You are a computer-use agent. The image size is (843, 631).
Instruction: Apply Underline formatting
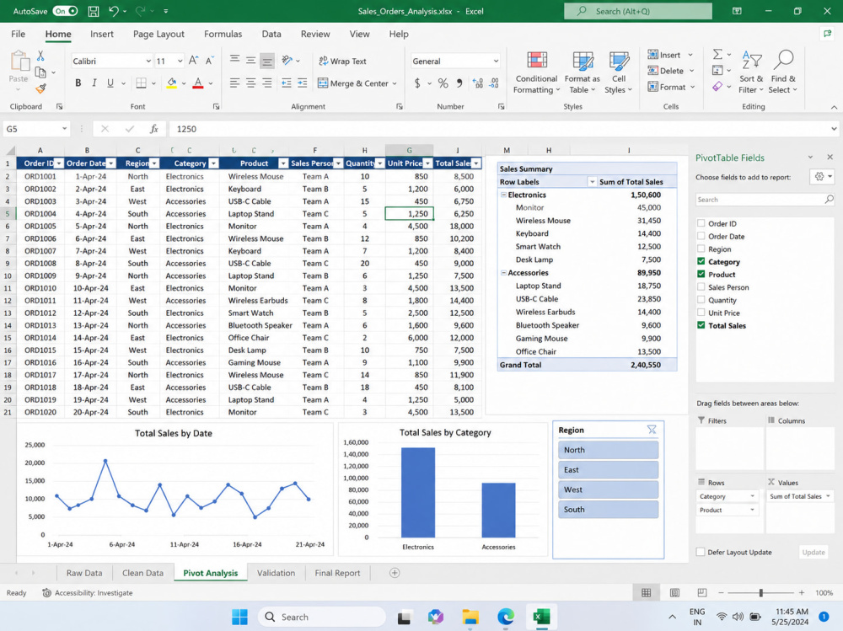pos(110,83)
